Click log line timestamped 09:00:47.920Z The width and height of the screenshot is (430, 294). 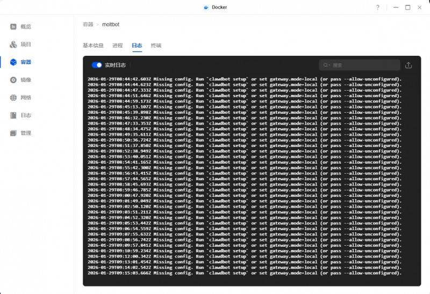245,195
